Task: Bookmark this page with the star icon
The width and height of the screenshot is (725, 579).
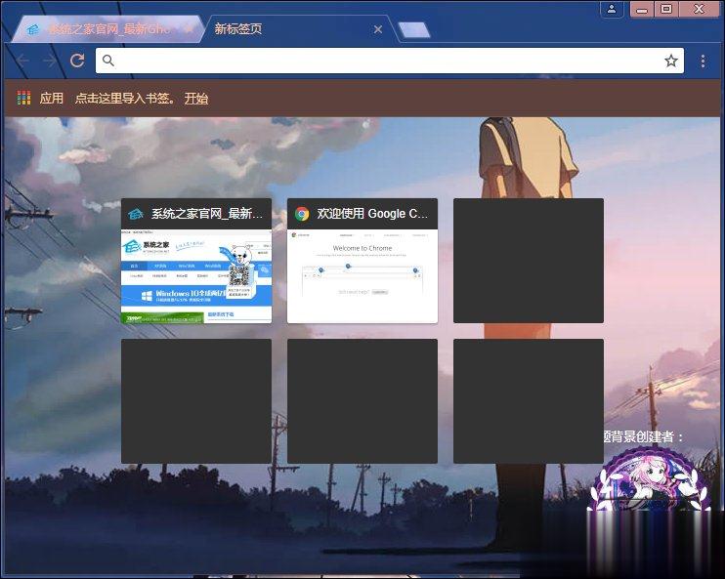Action: pos(671,61)
